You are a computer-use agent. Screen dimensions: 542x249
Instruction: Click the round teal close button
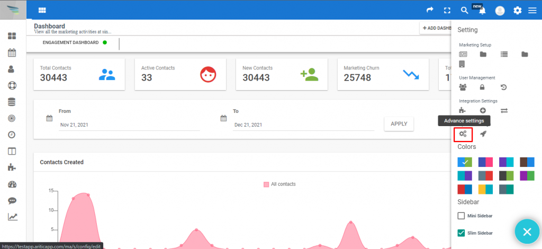tap(527, 232)
